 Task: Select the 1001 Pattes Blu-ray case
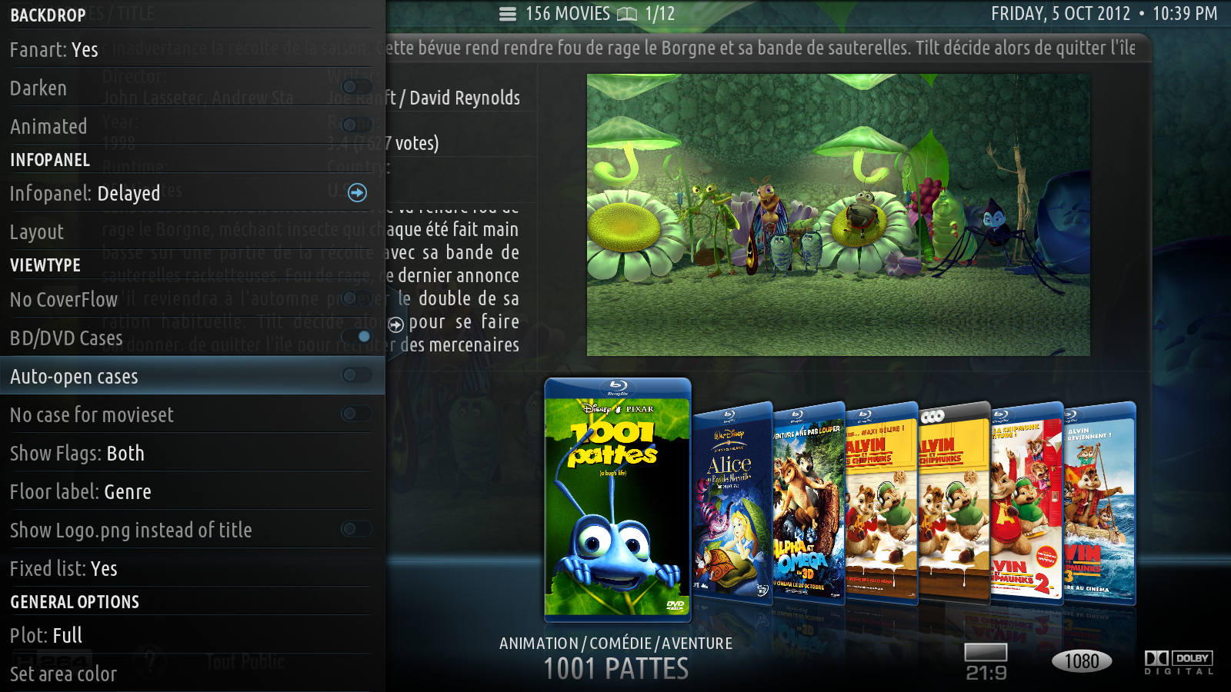tap(617, 500)
